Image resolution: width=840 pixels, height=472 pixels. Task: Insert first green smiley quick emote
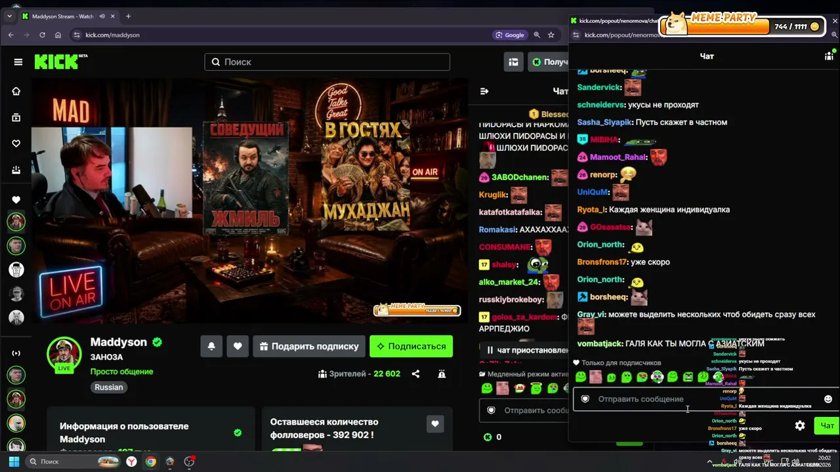tap(581, 377)
